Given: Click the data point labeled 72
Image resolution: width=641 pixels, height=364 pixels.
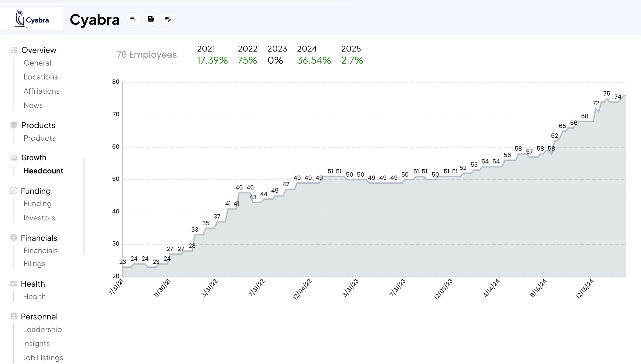Looking at the screenshot, I should (x=596, y=103).
